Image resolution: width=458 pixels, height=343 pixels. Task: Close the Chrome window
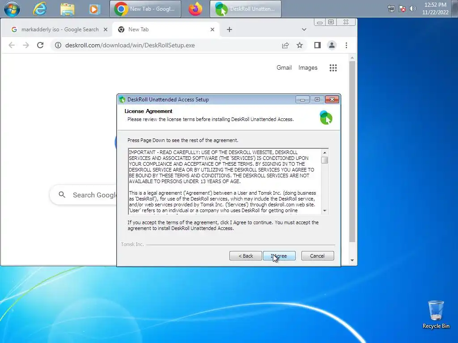tap(346, 22)
